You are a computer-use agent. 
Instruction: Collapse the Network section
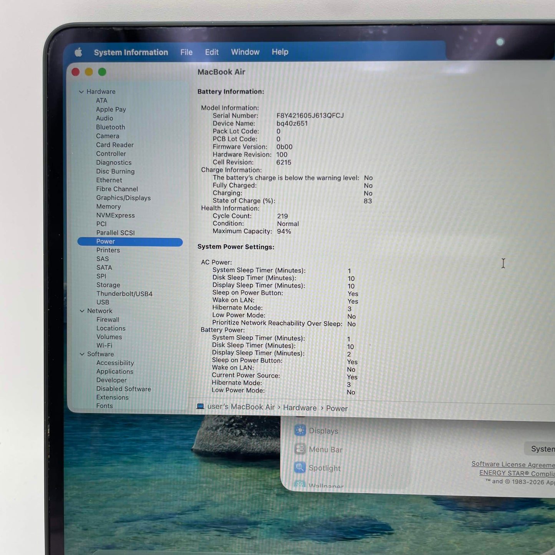coord(82,311)
